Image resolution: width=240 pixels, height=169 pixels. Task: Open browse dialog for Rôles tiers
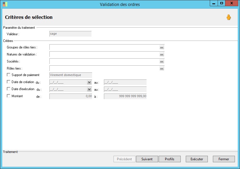(162, 68)
